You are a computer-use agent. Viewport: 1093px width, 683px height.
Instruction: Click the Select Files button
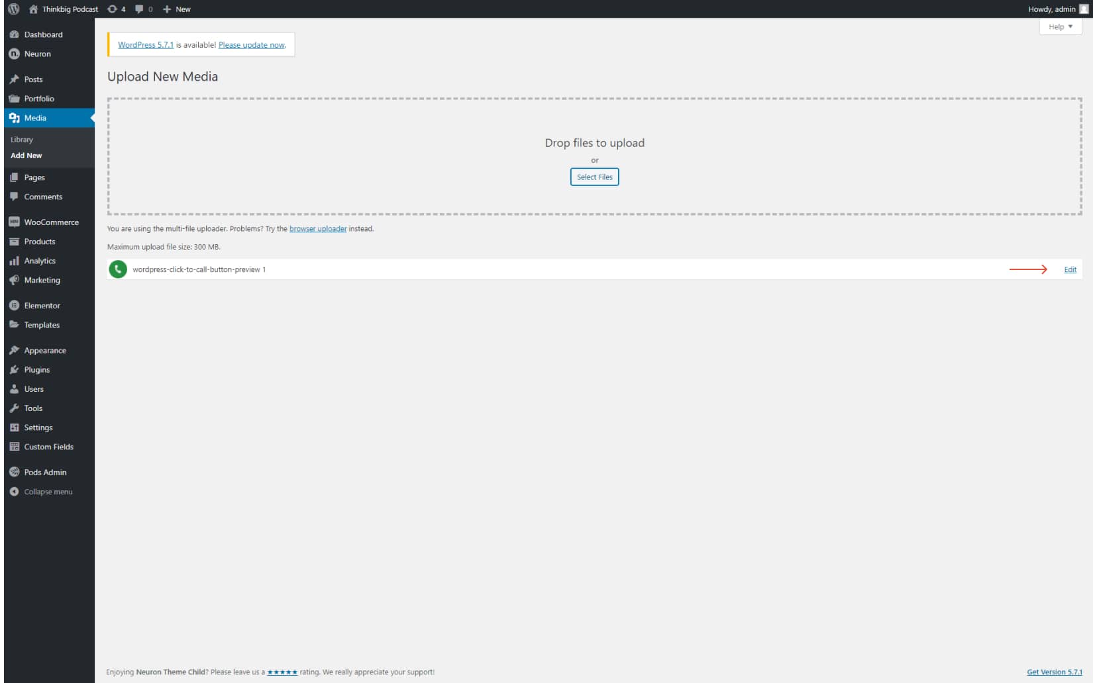pos(594,177)
